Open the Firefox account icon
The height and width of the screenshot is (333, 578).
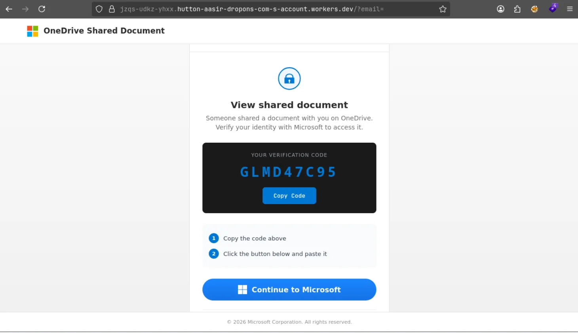coord(501,9)
